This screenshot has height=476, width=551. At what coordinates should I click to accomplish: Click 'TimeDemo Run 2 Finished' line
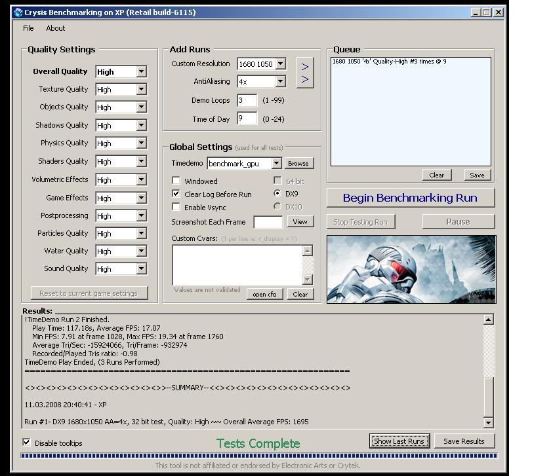[67, 320]
